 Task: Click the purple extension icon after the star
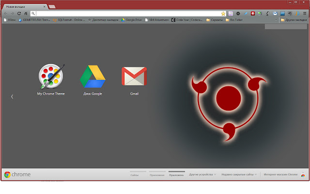(x=231, y=14)
